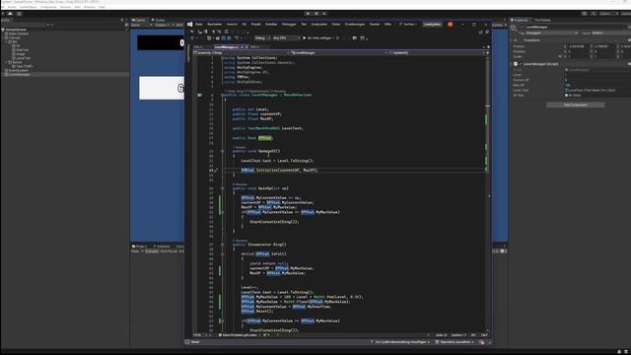Viewport: 631px width, 355px height.
Task: Click Unity Pause button in top toolbar
Action: click(x=316, y=13)
